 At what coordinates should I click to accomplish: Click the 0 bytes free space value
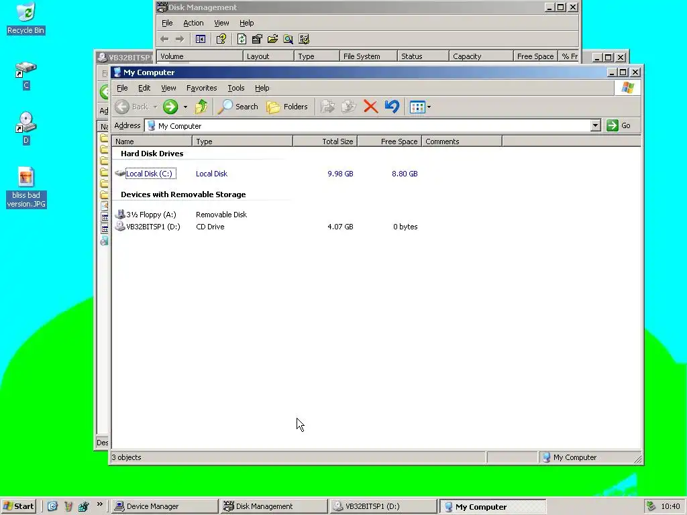405,227
